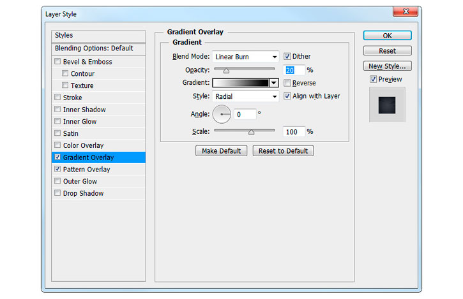Enable the Satin checkbox

(57, 133)
